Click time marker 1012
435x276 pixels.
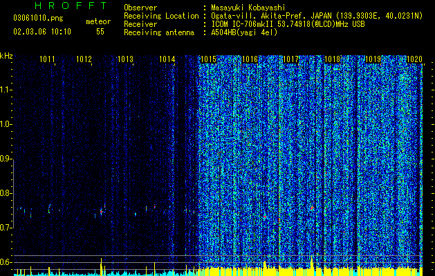[x=84, y=59]
